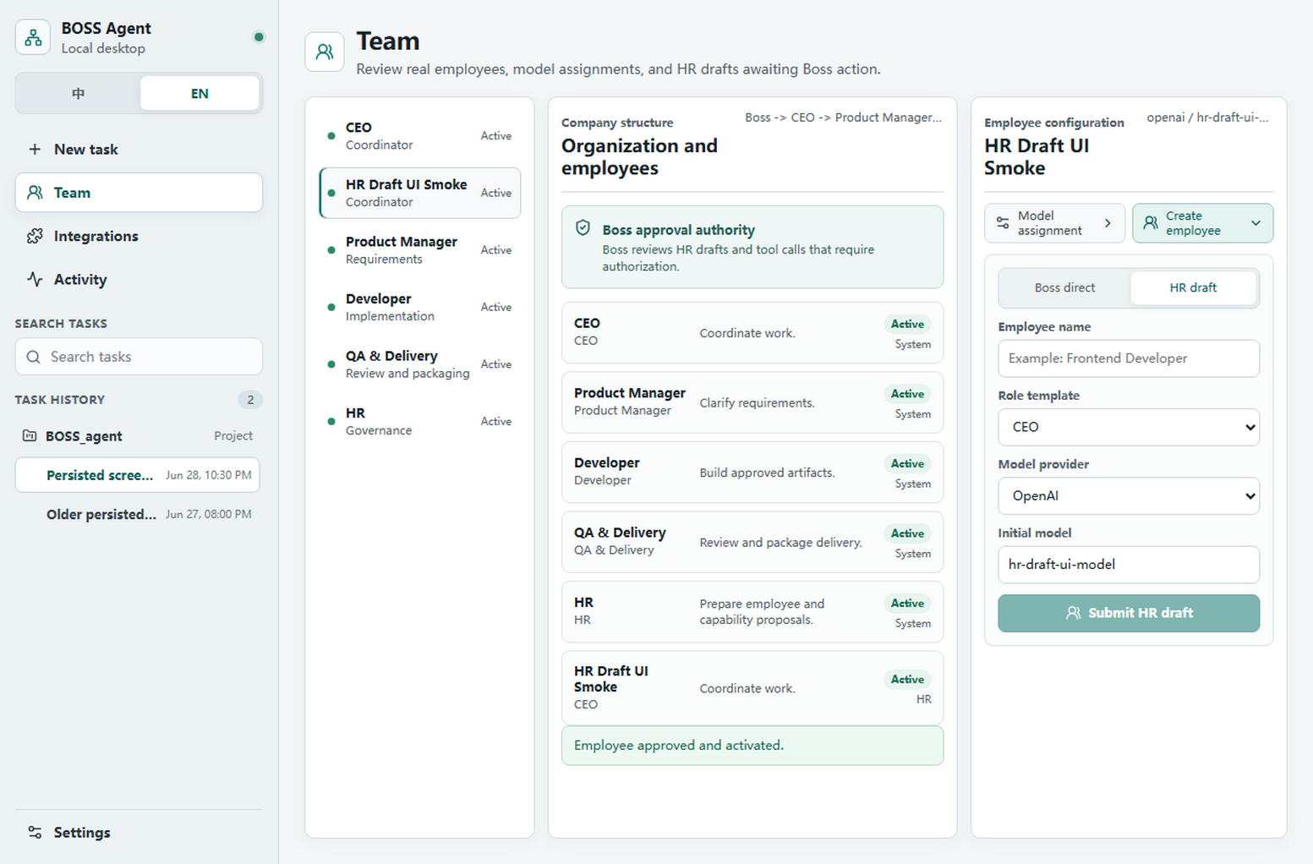Click the puzzle icon beside Integrations
The width and height of the screenshot is (1313, 864).
(35, 236)
